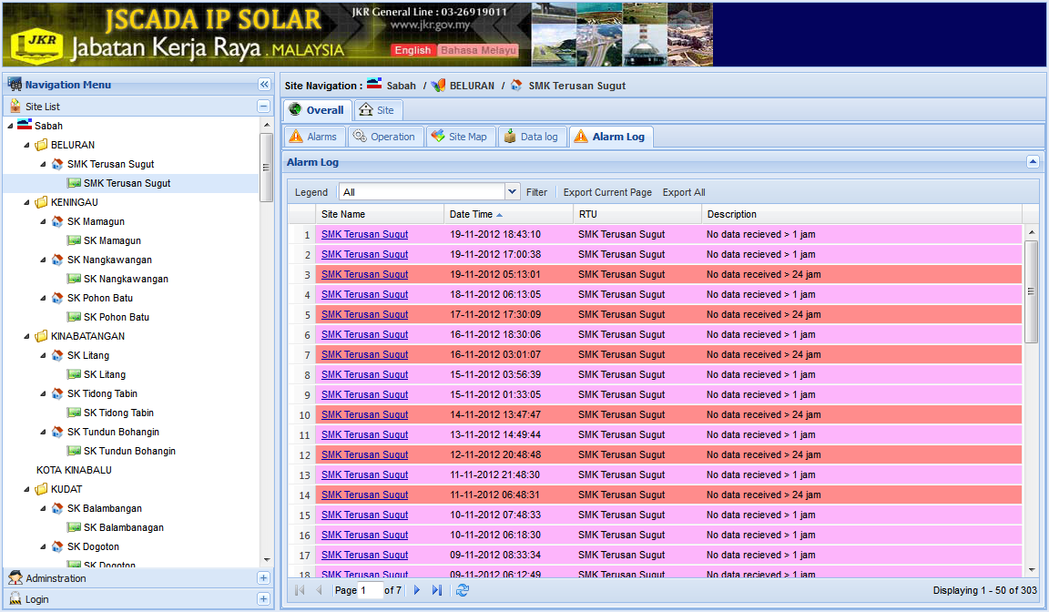Open the SMK Terusan Sugut link in row 1
The height and width of the screenshot is (612, 1049).
point(364,234)
